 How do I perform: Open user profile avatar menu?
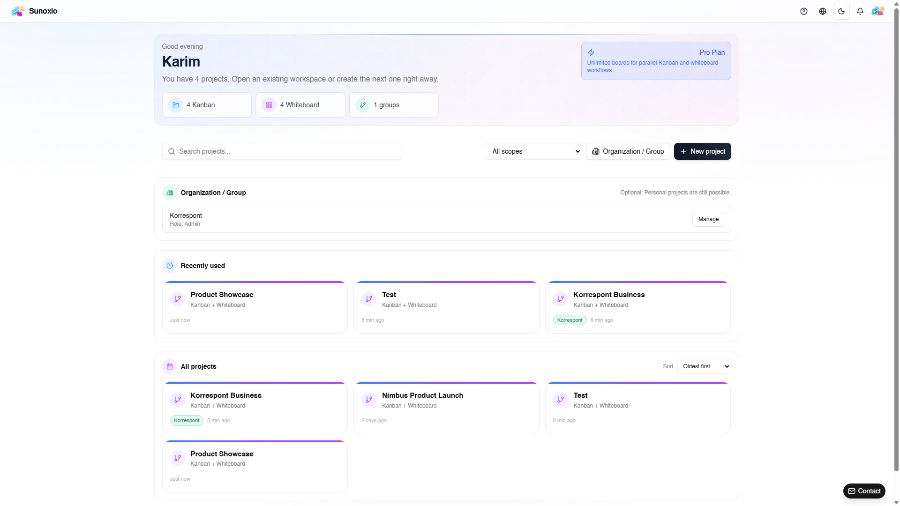pos(877,11)
